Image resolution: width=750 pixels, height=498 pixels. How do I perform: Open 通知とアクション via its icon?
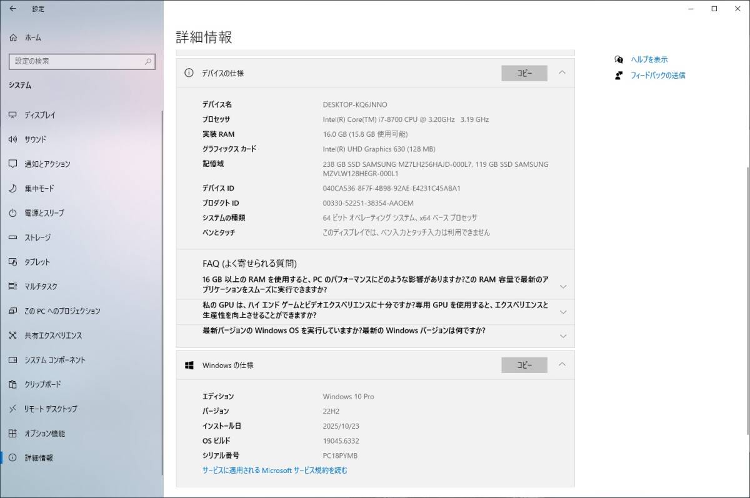[12, 164]
